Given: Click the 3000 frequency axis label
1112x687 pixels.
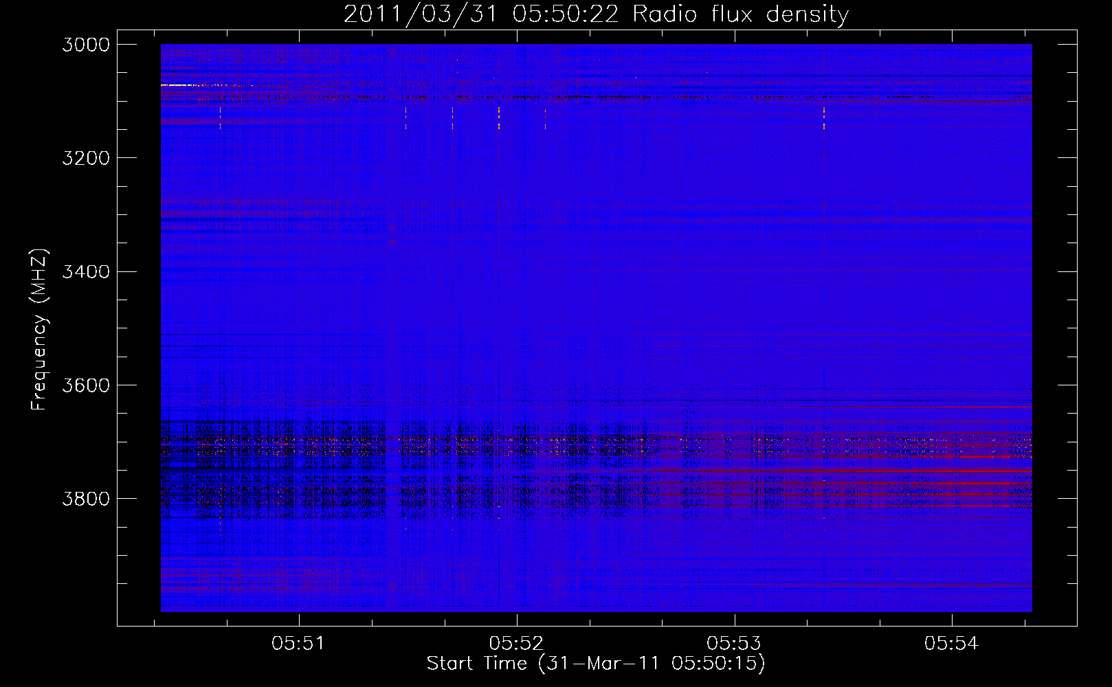Looking at the screenshot, I should click(x=86, y=45).
